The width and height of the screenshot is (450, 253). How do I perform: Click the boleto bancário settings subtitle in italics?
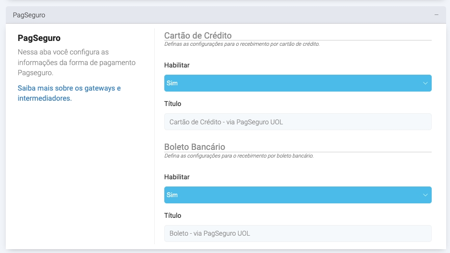[239, 156]
